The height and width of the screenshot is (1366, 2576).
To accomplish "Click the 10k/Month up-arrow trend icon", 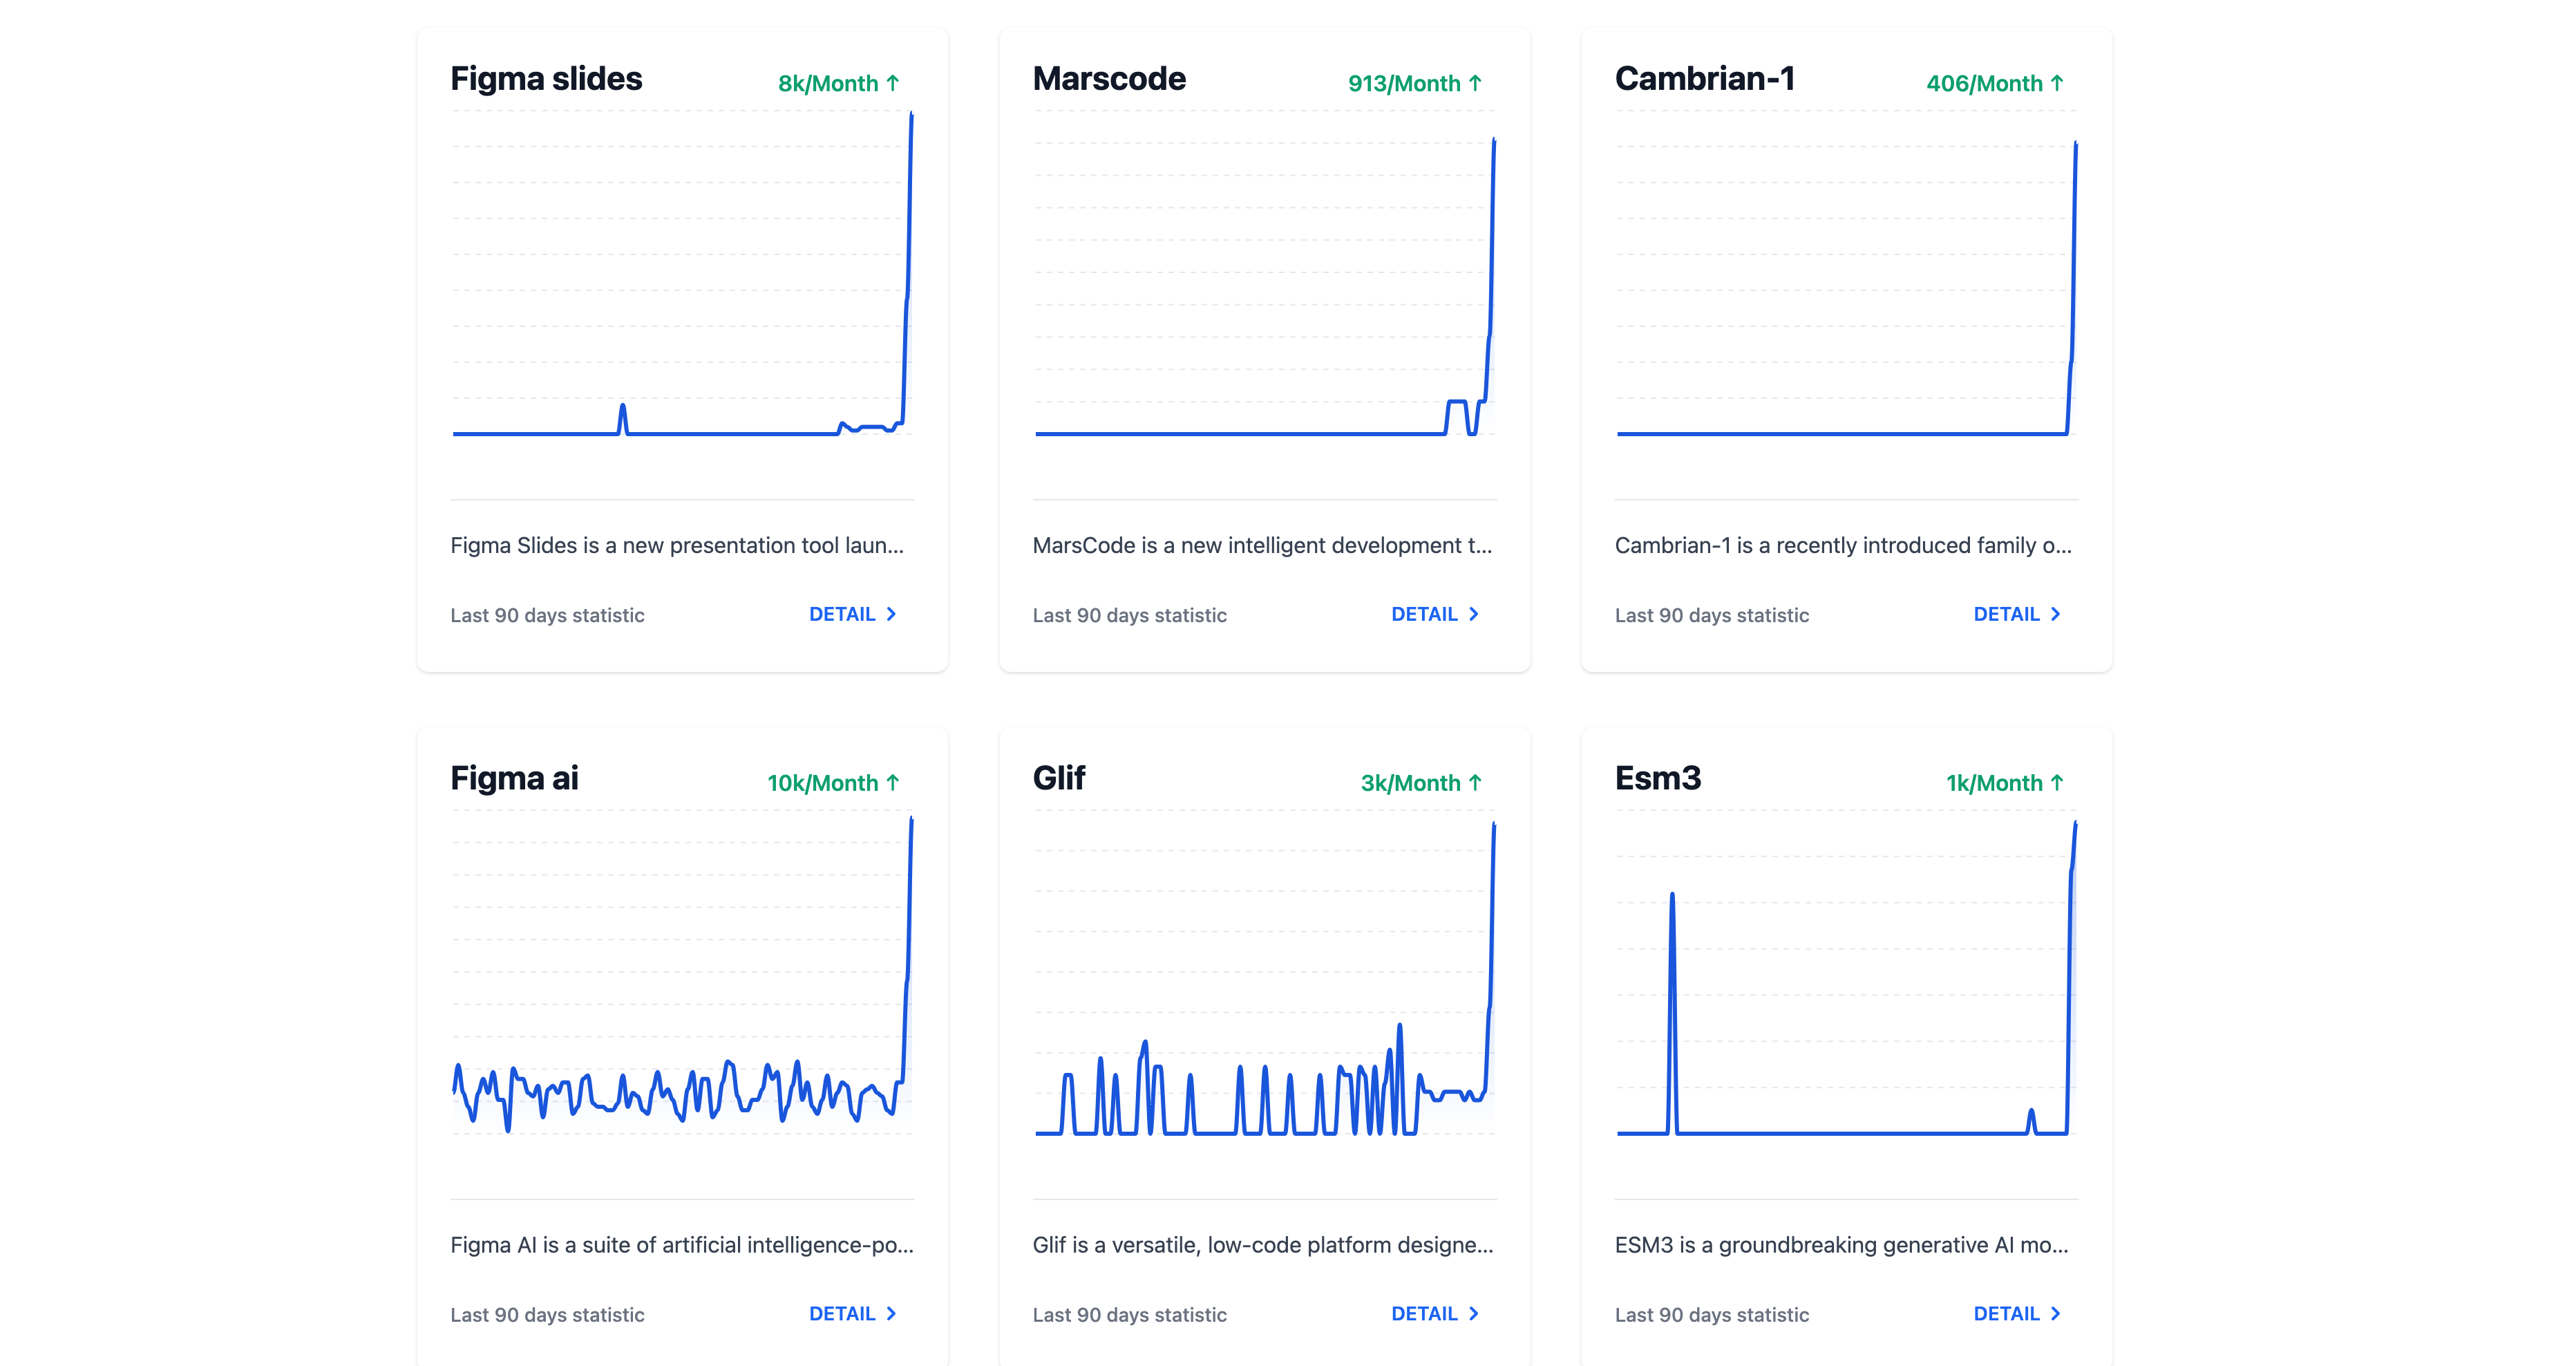I will point(893,783).
